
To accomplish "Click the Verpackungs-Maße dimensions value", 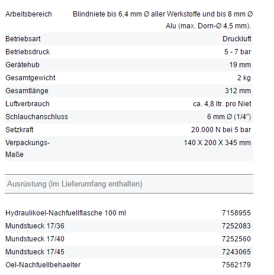I will click(x=217, y=143).
